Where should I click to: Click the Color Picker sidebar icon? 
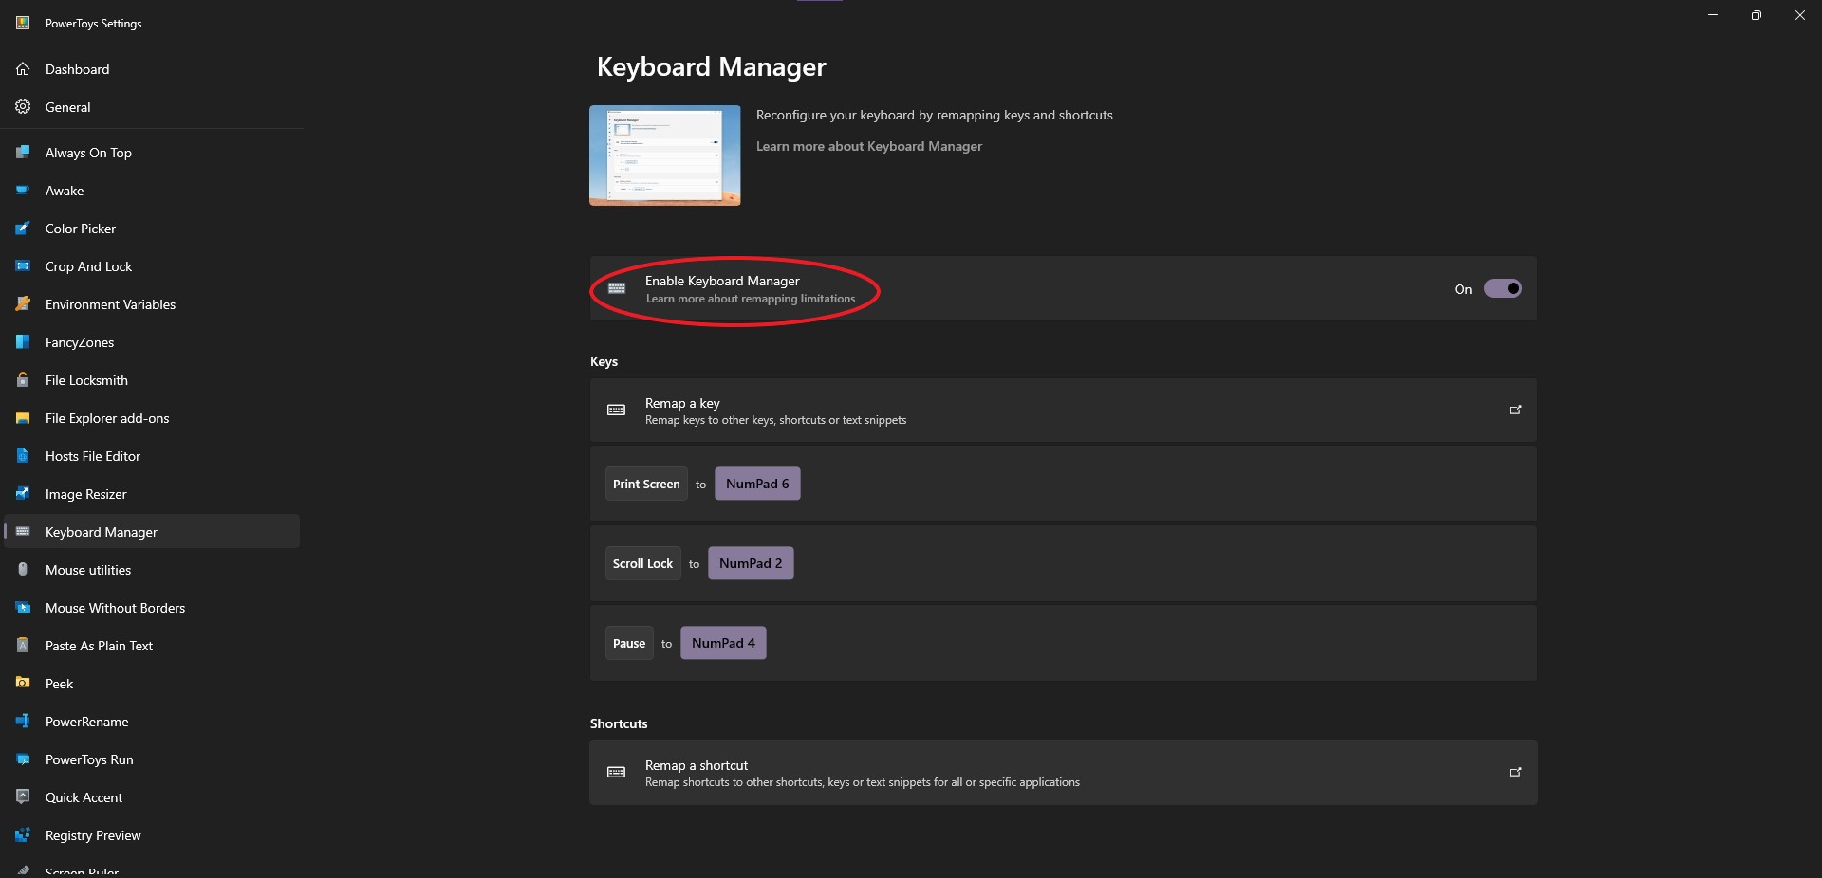(x=23, y=229)
